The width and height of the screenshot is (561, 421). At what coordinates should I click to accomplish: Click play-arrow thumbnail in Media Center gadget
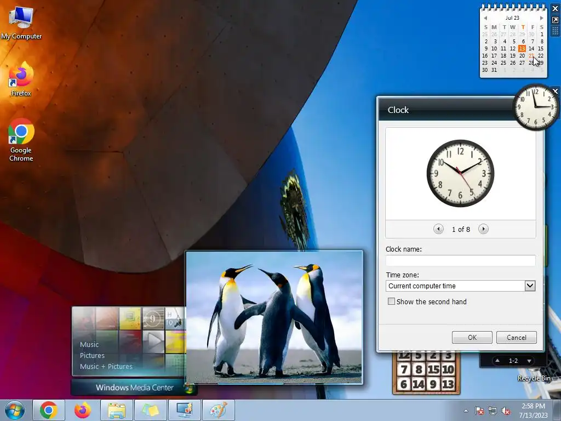tap(153, 341)
